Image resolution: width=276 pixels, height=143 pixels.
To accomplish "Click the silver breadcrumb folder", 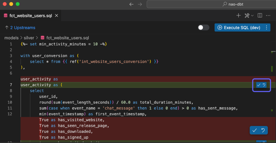I will click(29, 38).
